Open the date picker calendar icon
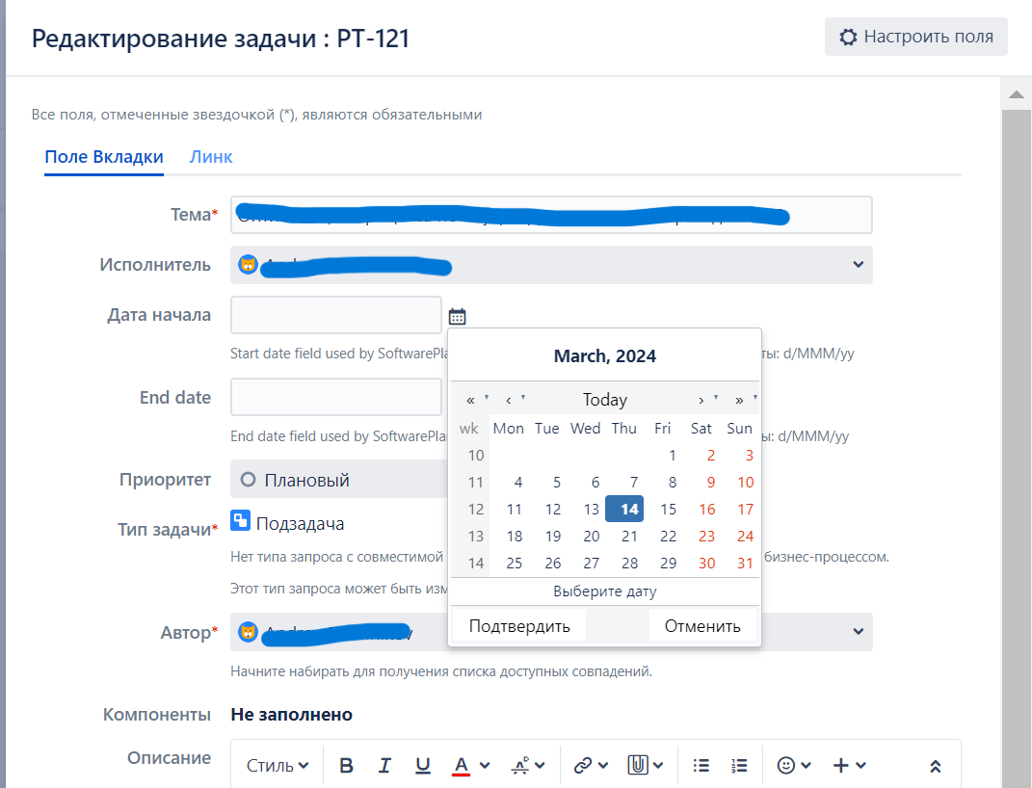This screenshot has width=1032, height=788. coord(457,315)
